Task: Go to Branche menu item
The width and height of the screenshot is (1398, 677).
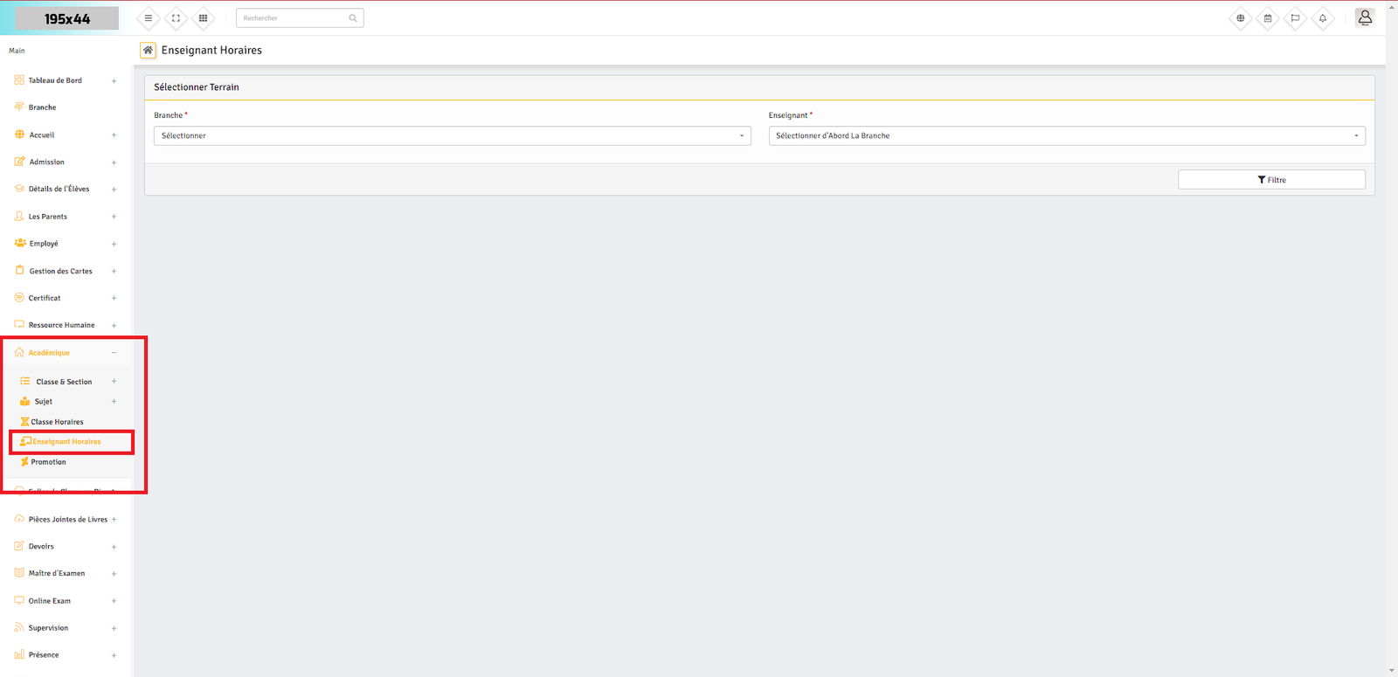Action: (42, 107)
